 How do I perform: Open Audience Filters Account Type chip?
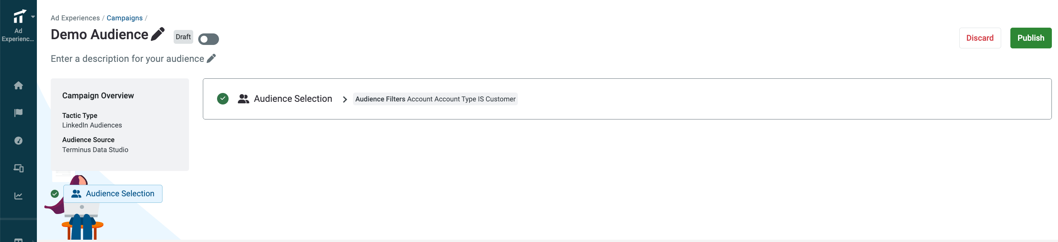(x=435, y=99)
